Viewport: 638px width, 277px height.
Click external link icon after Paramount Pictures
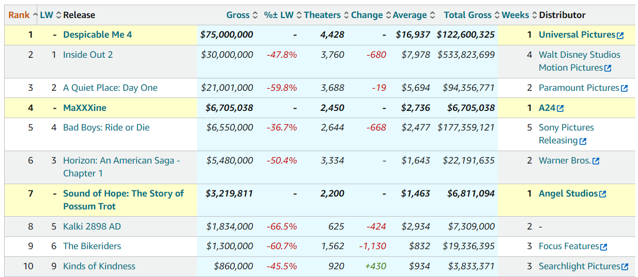624,88
